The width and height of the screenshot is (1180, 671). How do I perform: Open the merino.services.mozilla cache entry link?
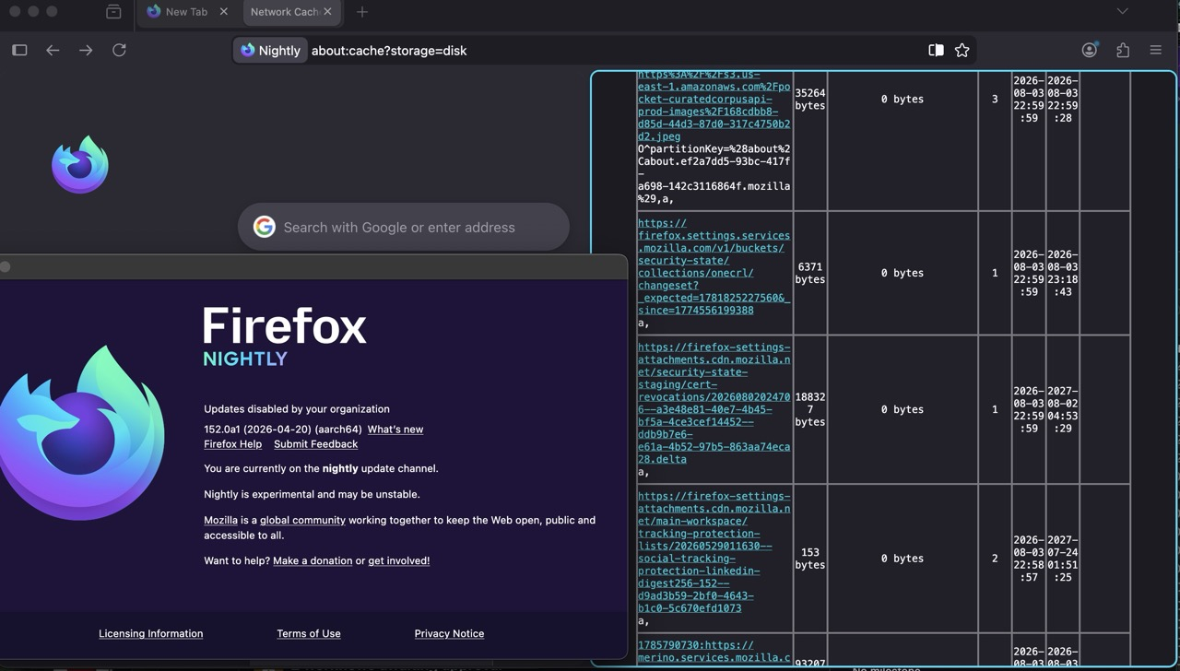pos(714,652)
